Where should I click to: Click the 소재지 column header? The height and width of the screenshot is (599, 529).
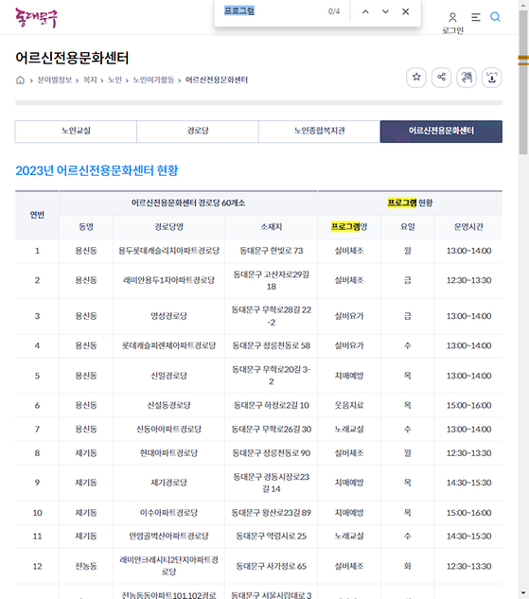click(x=272, y=227)
